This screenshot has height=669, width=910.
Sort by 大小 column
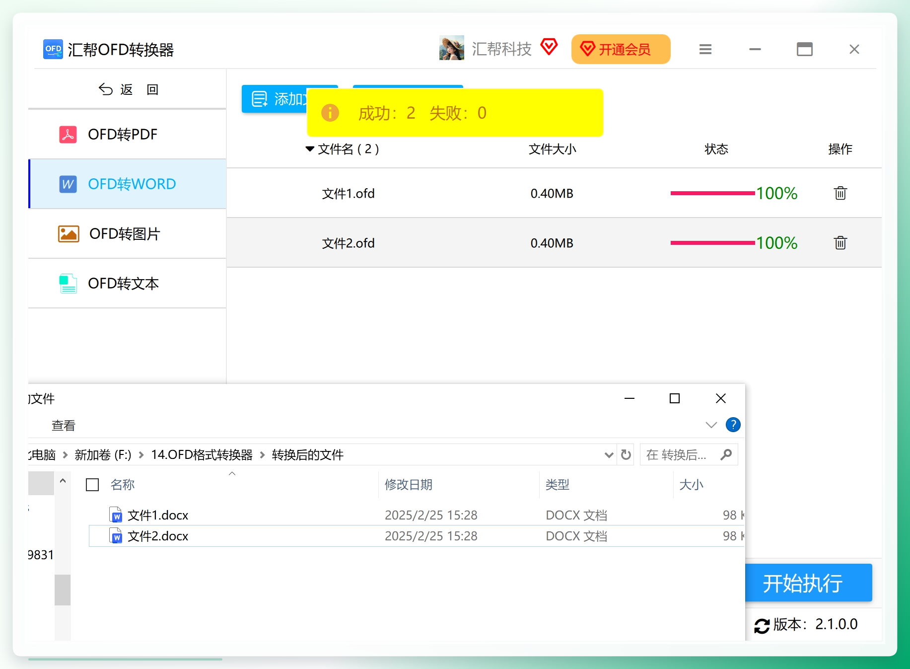[x=691, y=485]
